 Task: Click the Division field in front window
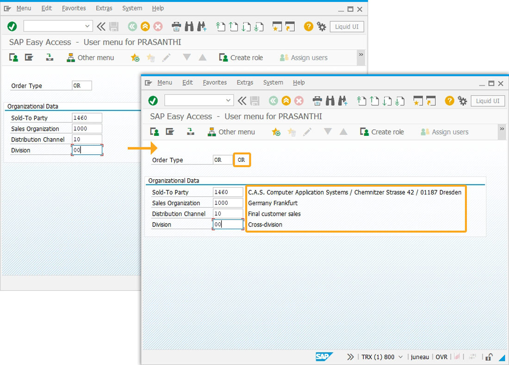pos(228,225)
